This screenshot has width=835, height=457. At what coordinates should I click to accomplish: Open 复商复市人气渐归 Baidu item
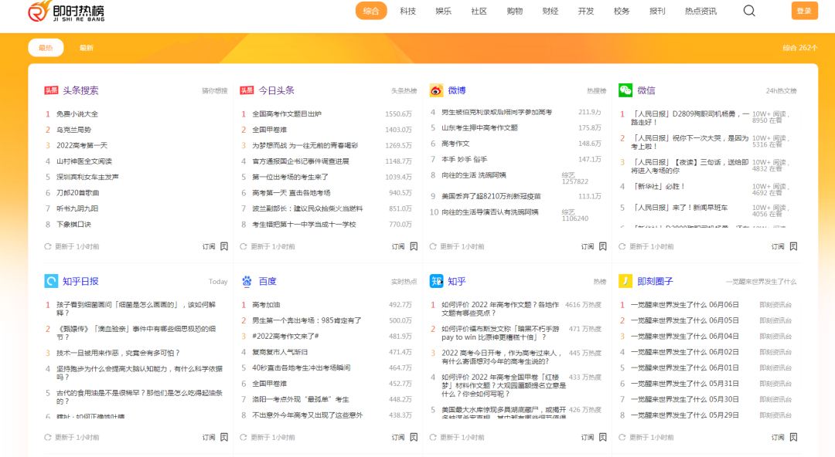coord(280,352)
